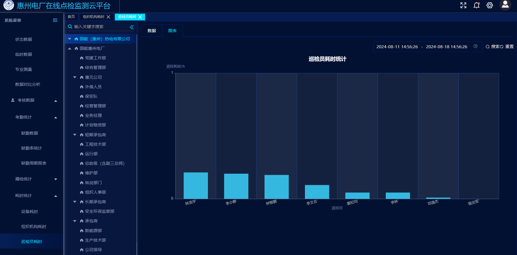This screenshot has height=255, width=517.
Task: Click the 重置 button
Action: coord(507,47)
